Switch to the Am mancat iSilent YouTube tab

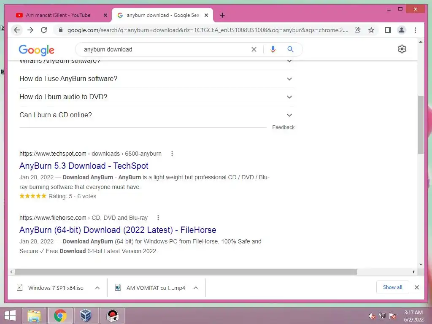(x=58, y=15)
